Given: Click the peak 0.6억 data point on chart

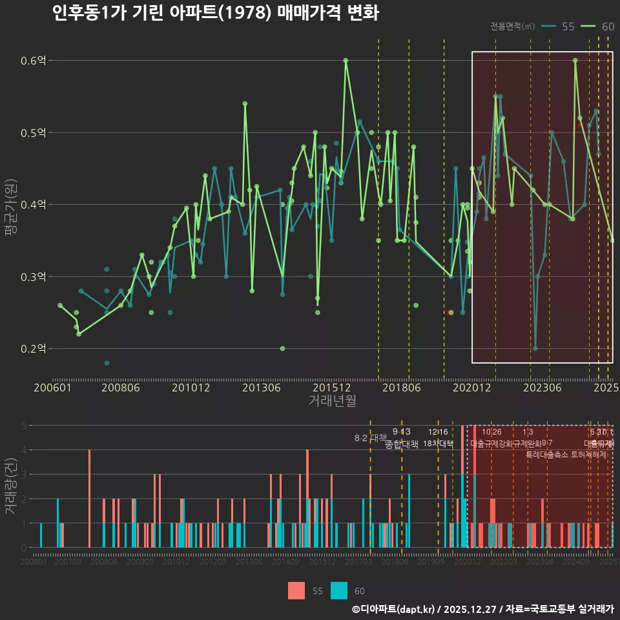Looking at the screenshot, I should point(346,60).
